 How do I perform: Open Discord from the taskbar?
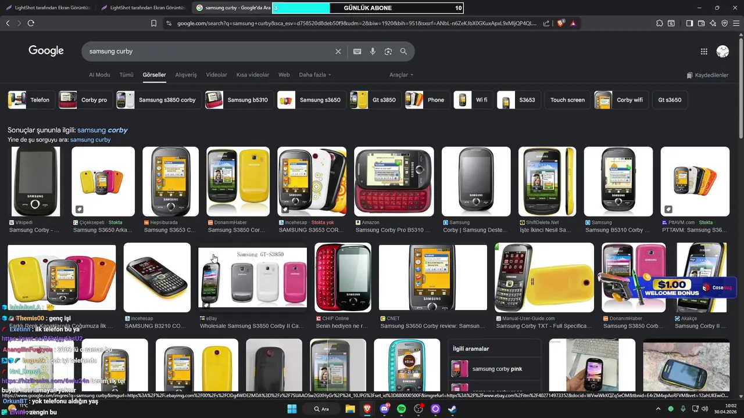tap(384, 409)
